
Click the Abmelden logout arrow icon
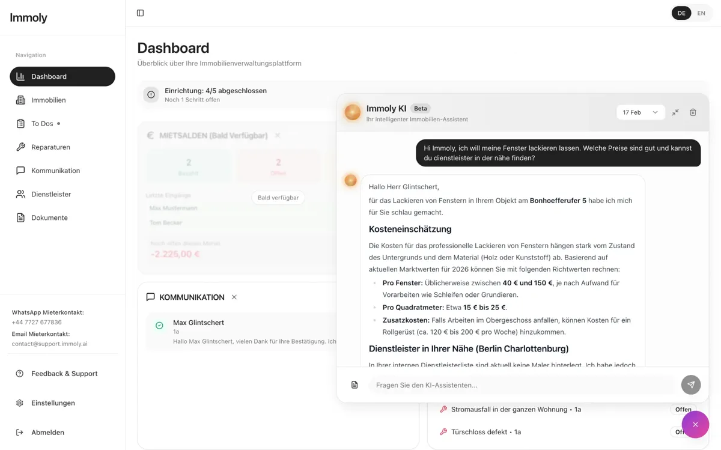[20, 433]
